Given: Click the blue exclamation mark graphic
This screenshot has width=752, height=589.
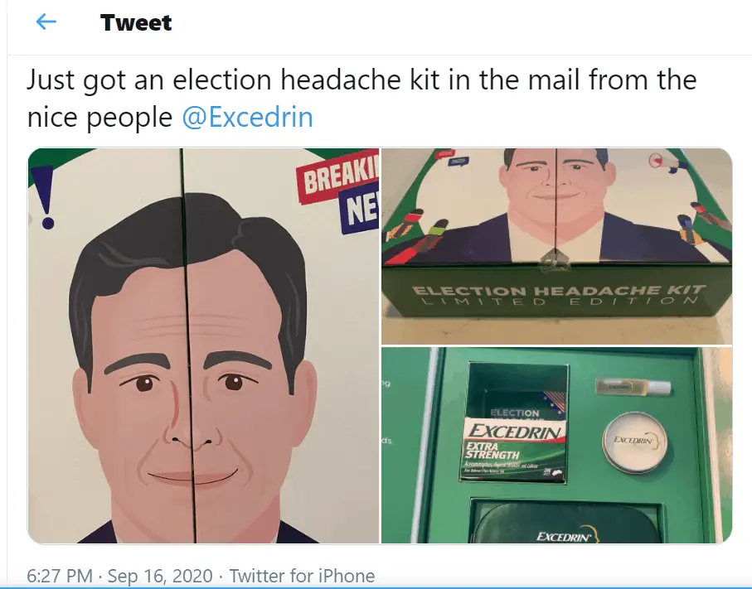Looking at the screenshot, I should click(45, 196).
